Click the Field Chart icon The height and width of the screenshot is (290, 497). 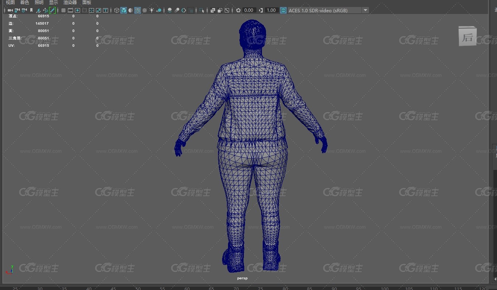click(92, 10)
